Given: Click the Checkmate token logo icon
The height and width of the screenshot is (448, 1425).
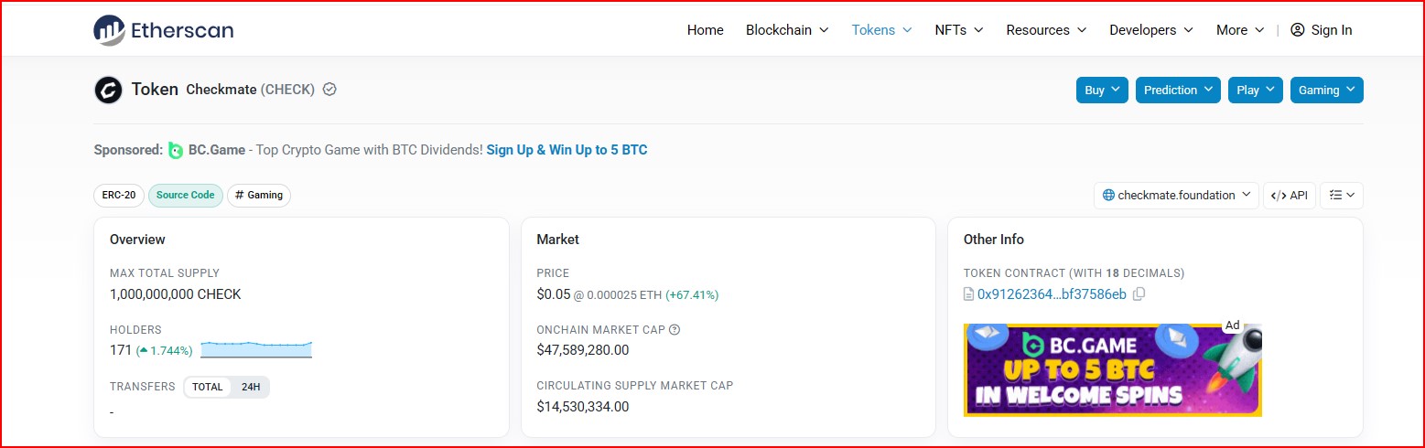Looking at the screenshot, I should [108, 90].
